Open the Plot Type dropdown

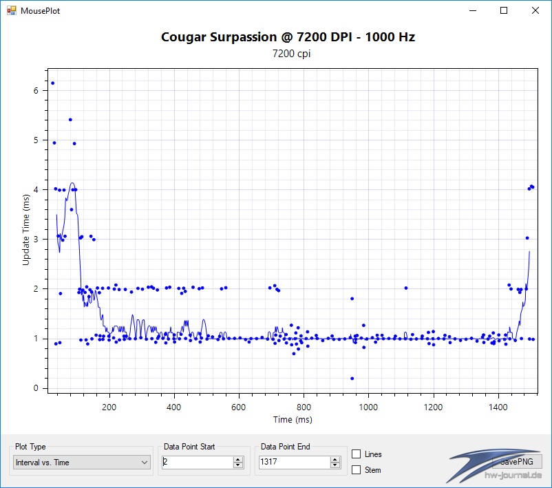pos(81,463)
